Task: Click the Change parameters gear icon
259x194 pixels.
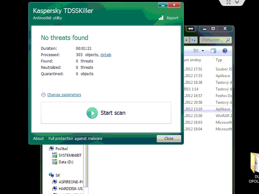Action: coord(43,95)
